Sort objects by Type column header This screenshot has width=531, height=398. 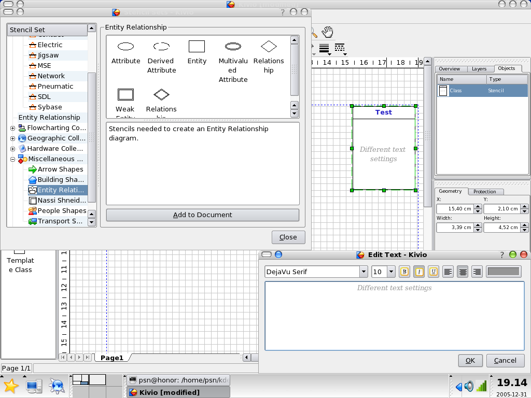pyautogui.click(x=507, y=79)
